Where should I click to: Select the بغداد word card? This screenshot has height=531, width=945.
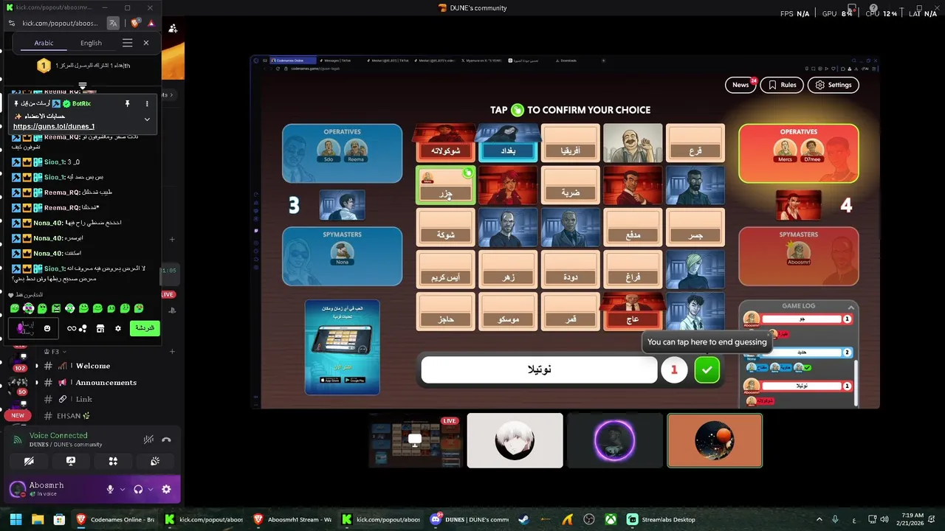tap(508, 143)
